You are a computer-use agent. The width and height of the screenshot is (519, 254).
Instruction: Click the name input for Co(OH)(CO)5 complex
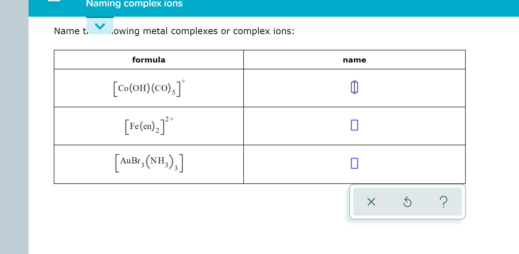tap(354, 88)
